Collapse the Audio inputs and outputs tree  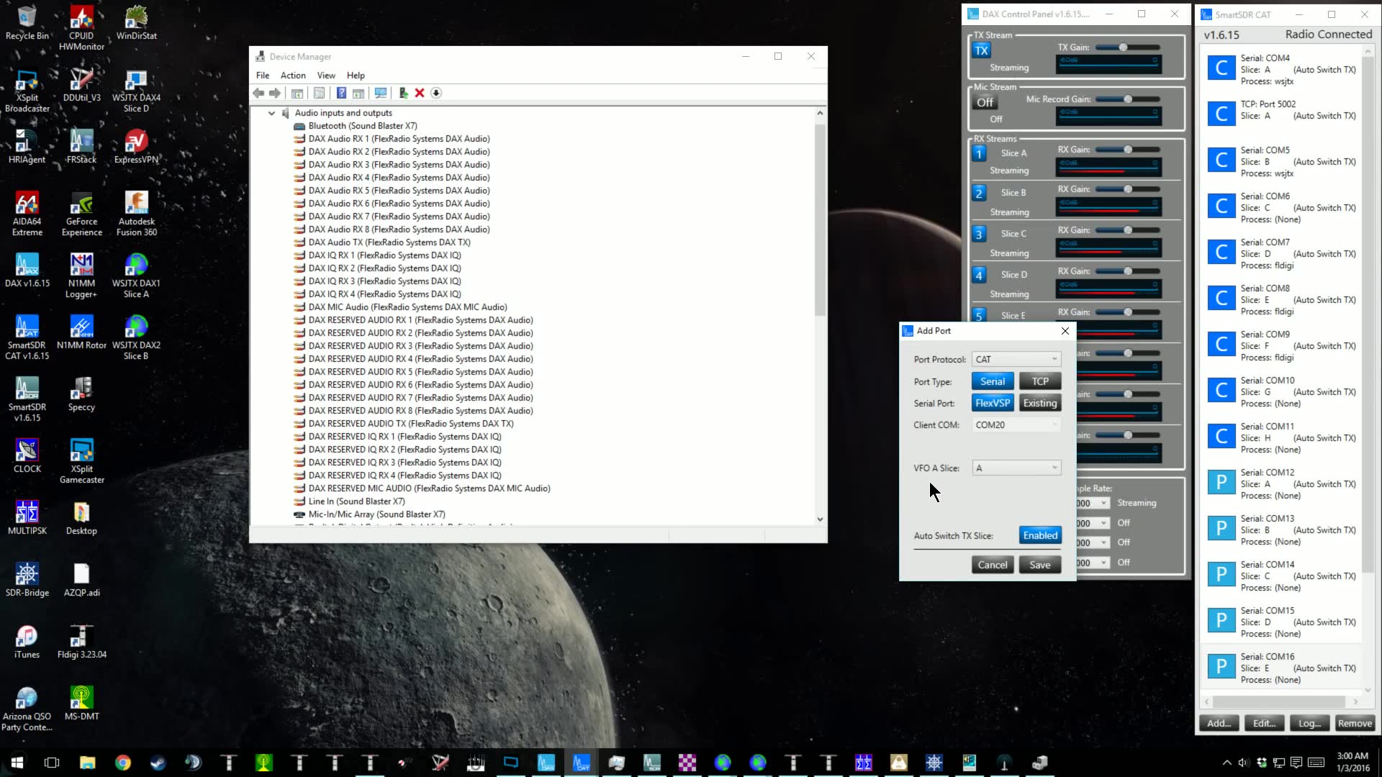pos(271,112)
